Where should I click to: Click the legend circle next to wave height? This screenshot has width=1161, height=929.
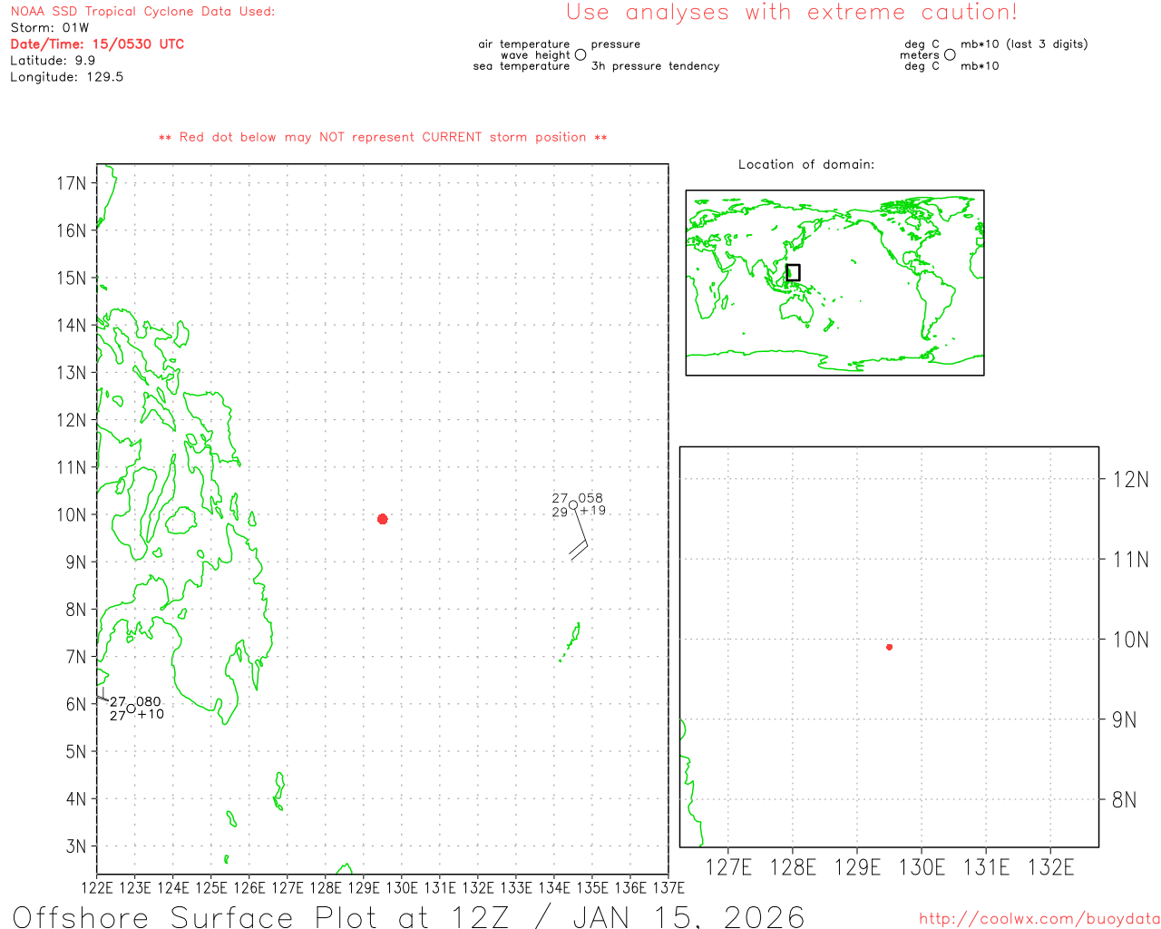click(580, 55)
